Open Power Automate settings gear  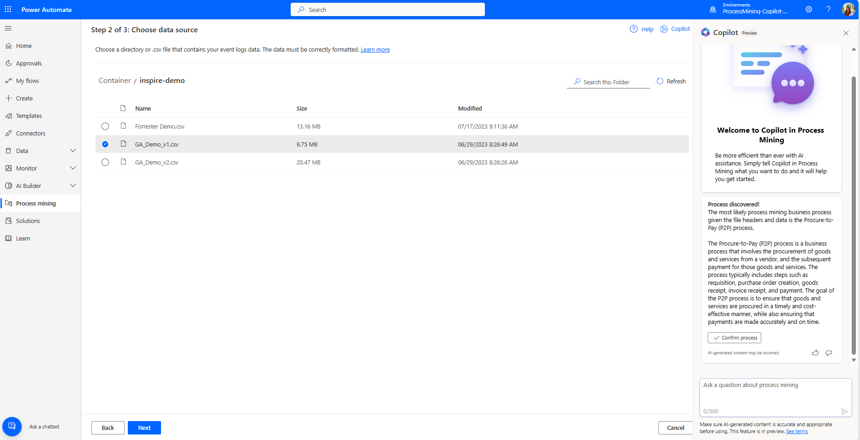pos(809,9)
